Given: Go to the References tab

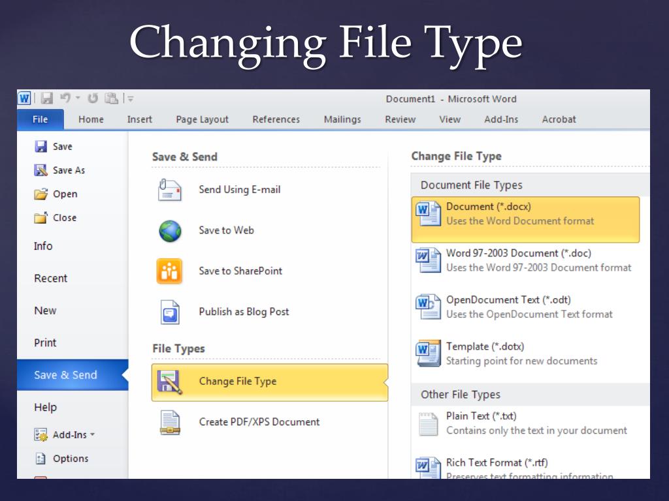Looking at the screenshot, I should point(276,119).
